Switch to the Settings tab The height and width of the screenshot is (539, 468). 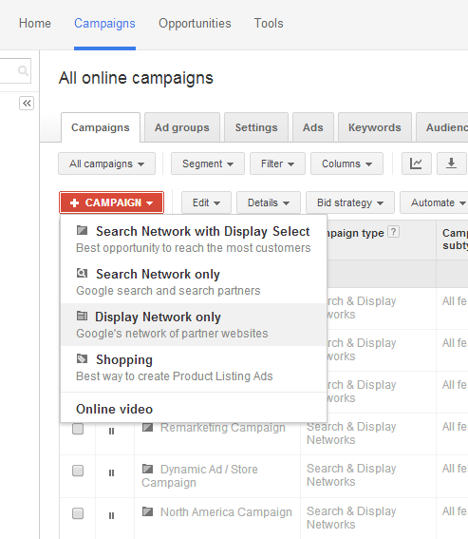point(256,127)
